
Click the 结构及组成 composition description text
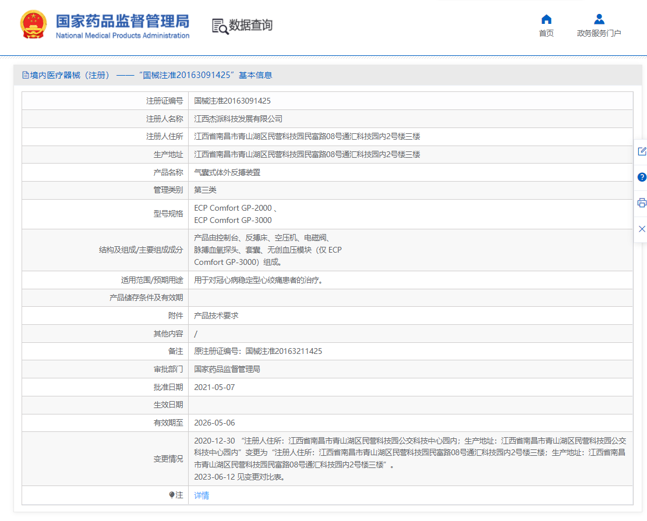click(x=268, y=250)
